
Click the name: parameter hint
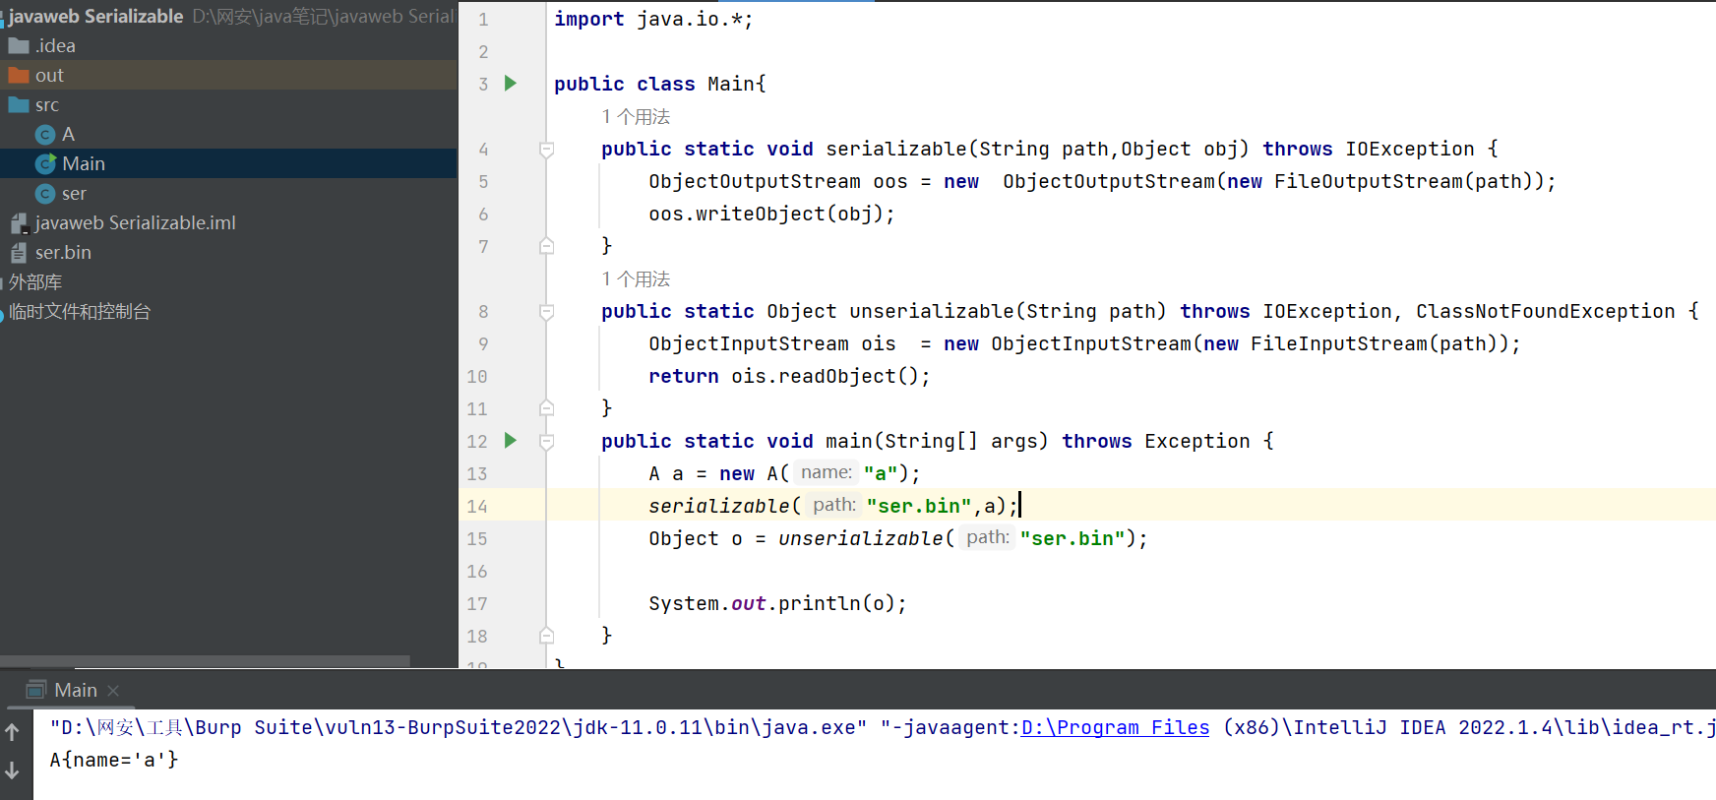click(827, 472)
